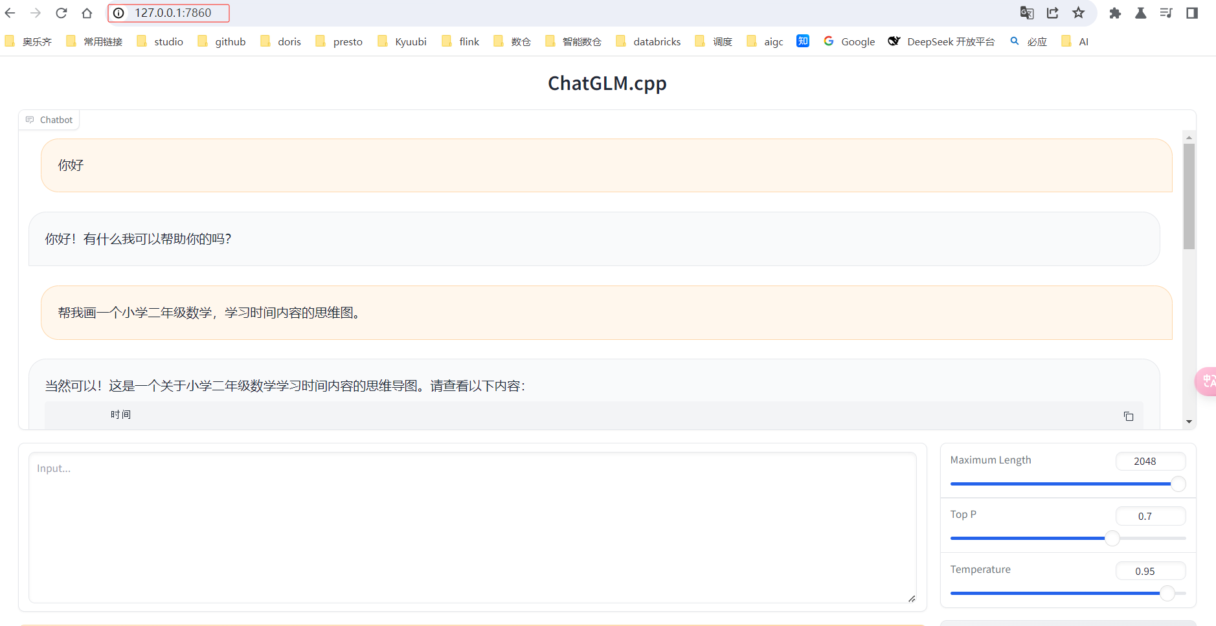Screen dimensions: 1216x626
Task: Open the 奥乐齐 bookmark folder
Action: [x=28, y=41]
